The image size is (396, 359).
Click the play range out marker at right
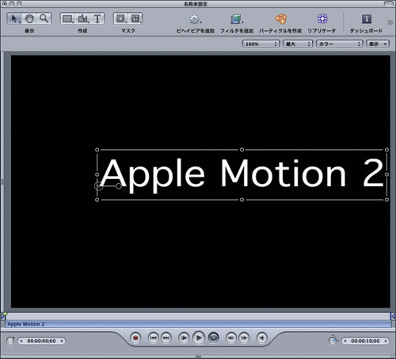point(393,316)
